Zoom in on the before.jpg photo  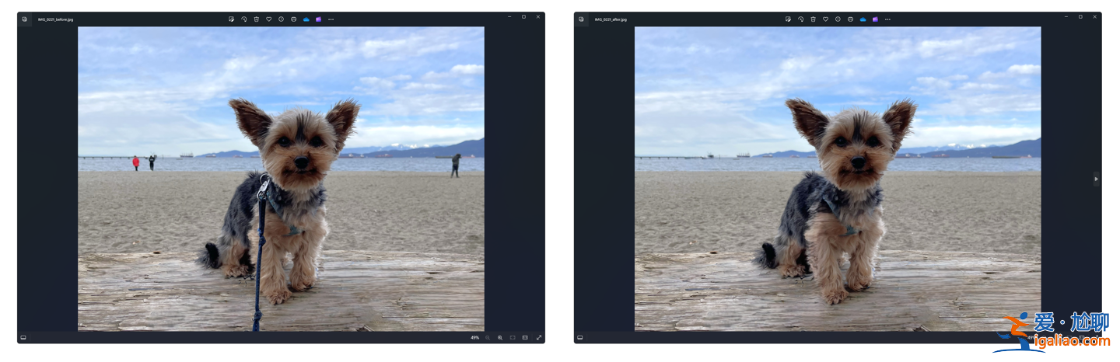pos(500,338)
